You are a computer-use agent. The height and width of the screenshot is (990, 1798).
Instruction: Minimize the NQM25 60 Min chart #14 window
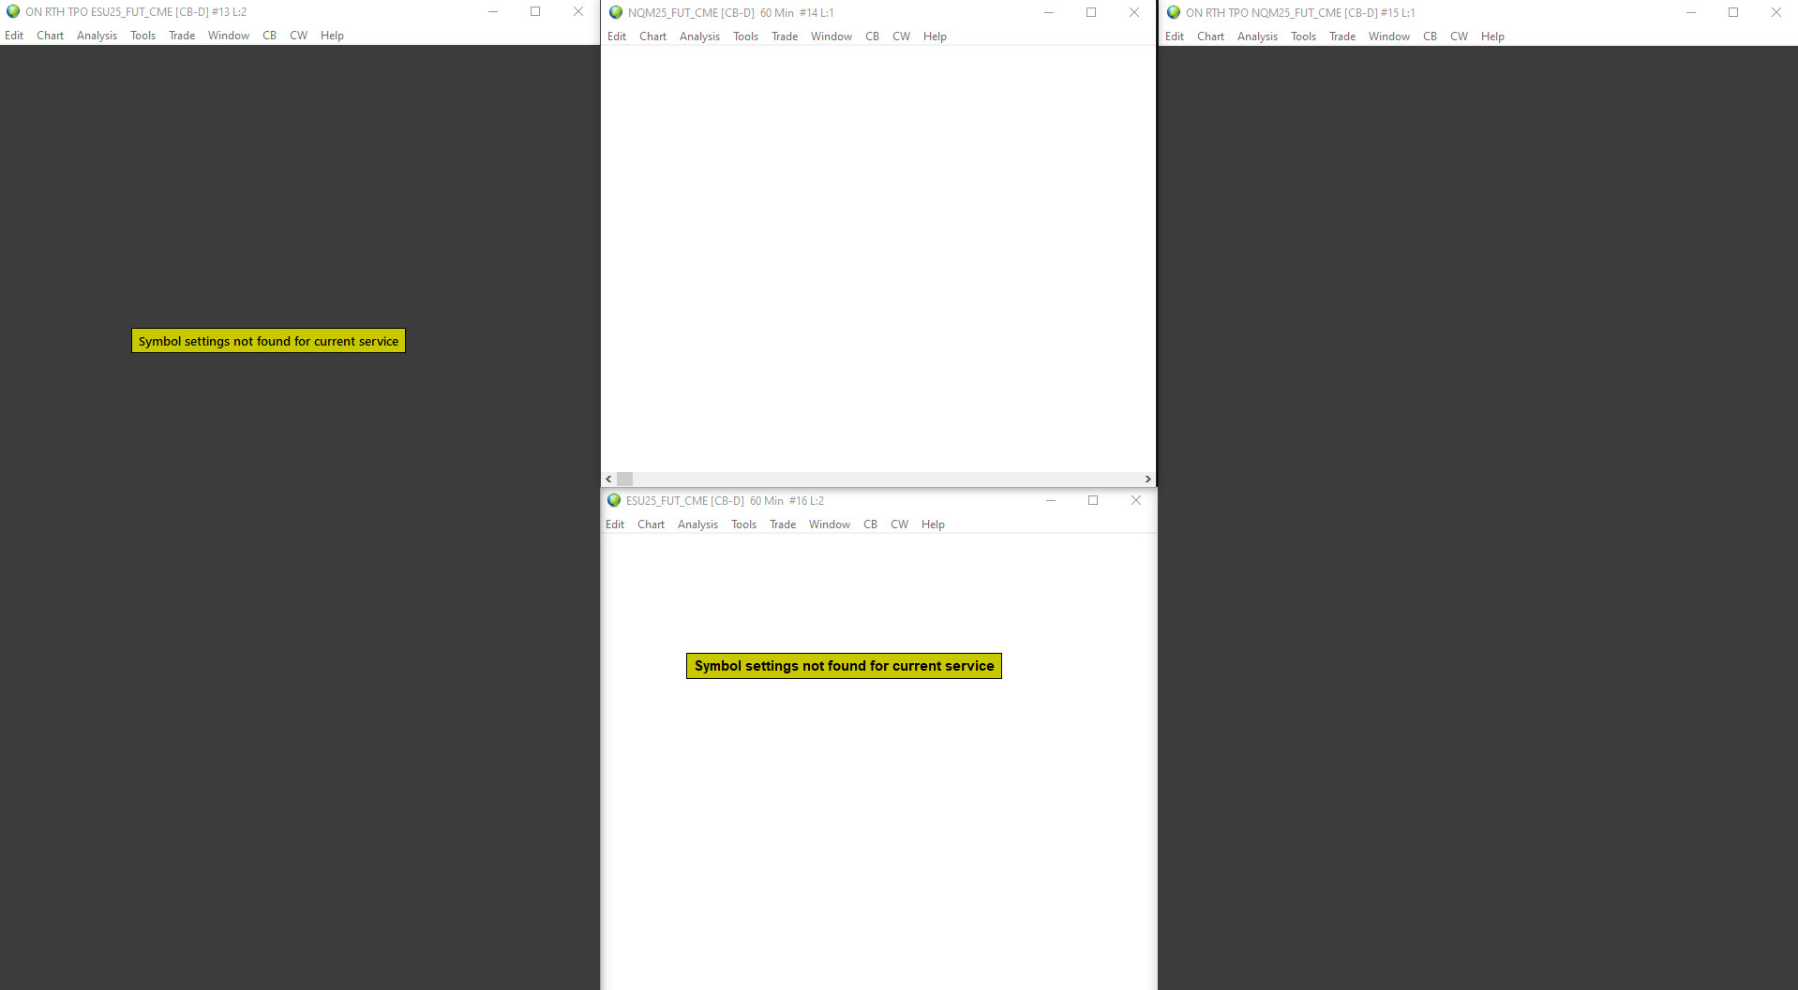[x=1049, y=13]
